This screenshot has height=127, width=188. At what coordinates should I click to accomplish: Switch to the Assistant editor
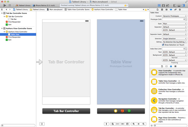tap(163, 5)
